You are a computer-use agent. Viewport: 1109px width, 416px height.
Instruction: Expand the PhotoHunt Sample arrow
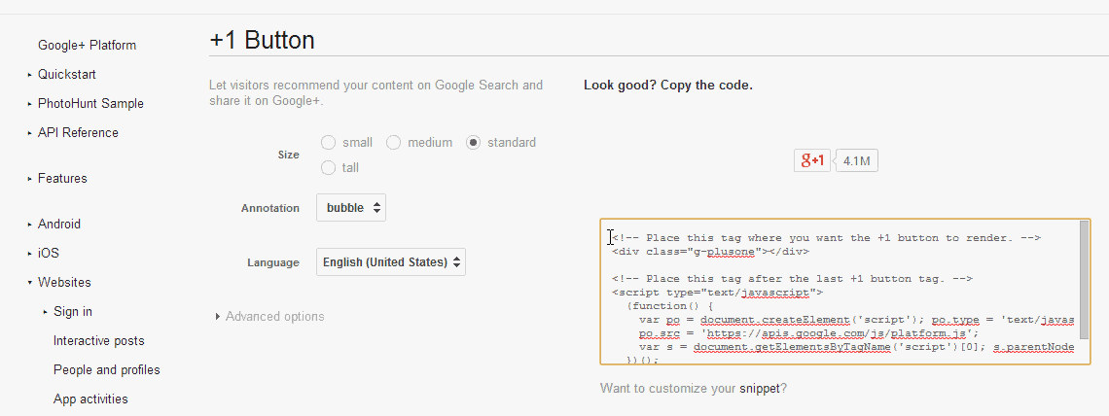[30, 104]
